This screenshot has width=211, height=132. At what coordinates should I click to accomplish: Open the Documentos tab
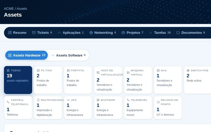pos(191,33)
